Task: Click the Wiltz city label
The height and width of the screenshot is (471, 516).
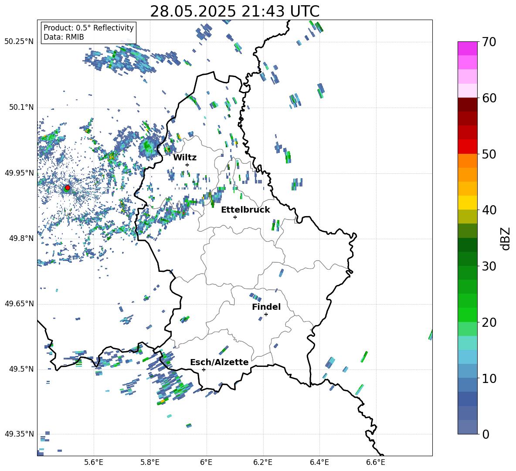Action: (x=185, y=158)
